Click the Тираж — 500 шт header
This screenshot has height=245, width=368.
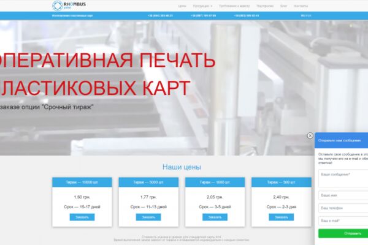[282, 182]
